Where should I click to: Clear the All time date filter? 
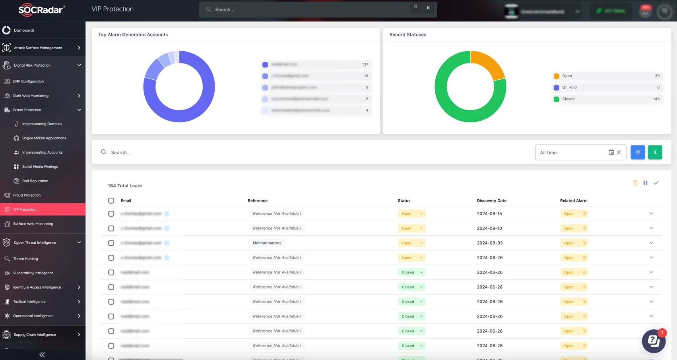(x=619, y=152)
